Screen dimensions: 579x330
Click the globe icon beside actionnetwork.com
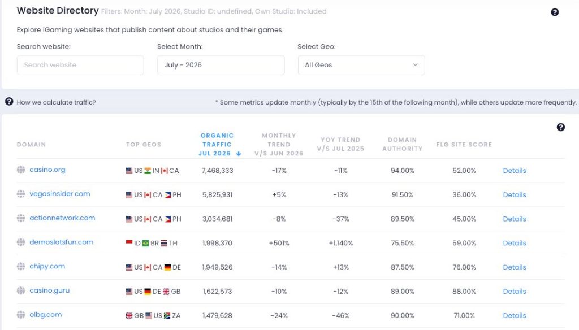21,218
